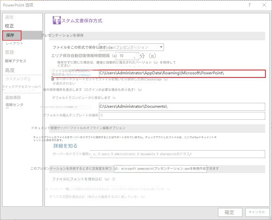Screen dimensions: 272x220
Task: Click the プレゼンテーションを保存 section header
Action: 157,36
